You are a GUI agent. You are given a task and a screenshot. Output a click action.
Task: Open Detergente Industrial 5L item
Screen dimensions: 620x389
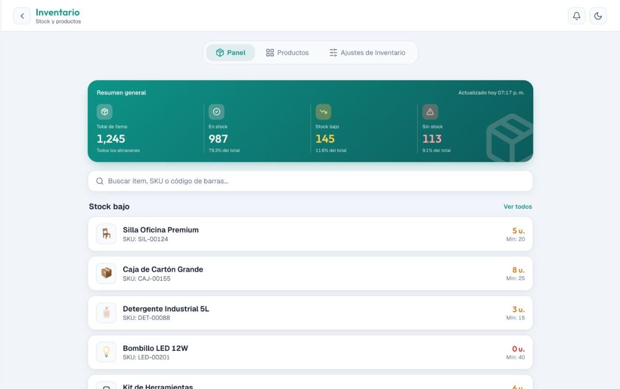pos(311,313)
